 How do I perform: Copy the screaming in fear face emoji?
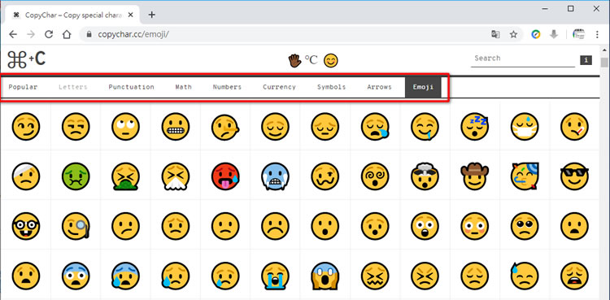click(325, 276)
